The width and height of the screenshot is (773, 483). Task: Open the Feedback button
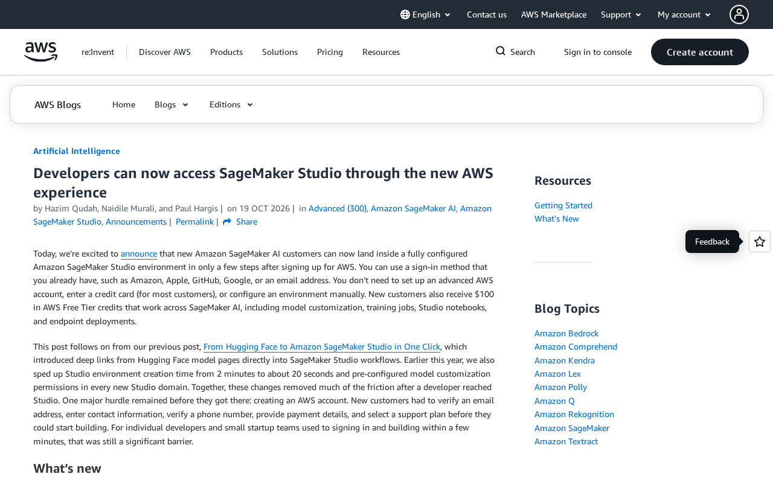point(712,241)
